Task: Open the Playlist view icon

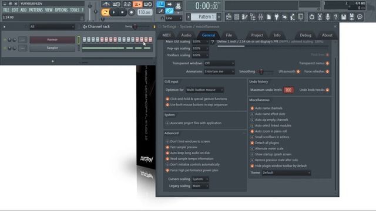Action: click(229, 17)
